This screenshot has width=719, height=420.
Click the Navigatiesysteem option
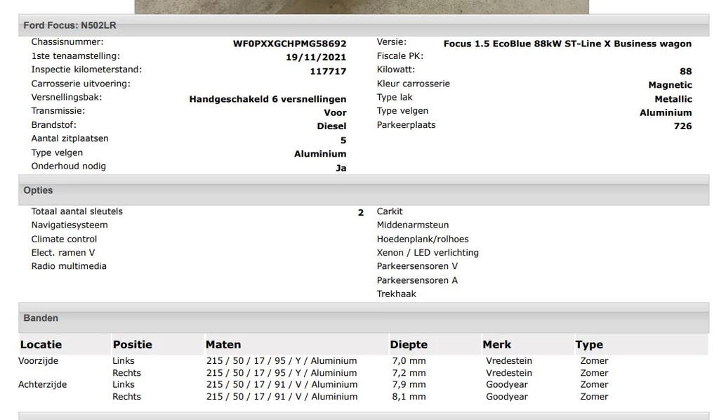pyautogui.click(x=70, y=225)
